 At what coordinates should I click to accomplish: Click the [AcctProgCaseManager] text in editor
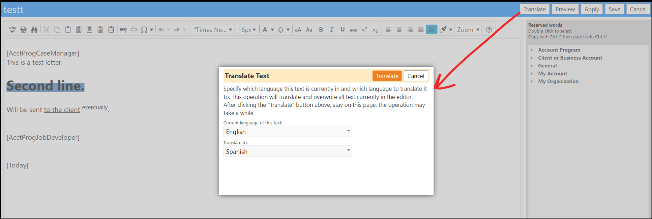[x=43, y=53]
